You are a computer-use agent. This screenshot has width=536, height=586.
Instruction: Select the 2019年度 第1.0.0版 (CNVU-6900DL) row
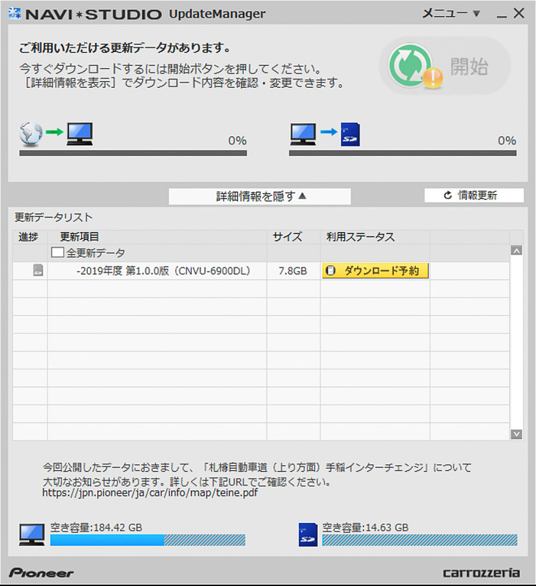(x=261, y=270)
